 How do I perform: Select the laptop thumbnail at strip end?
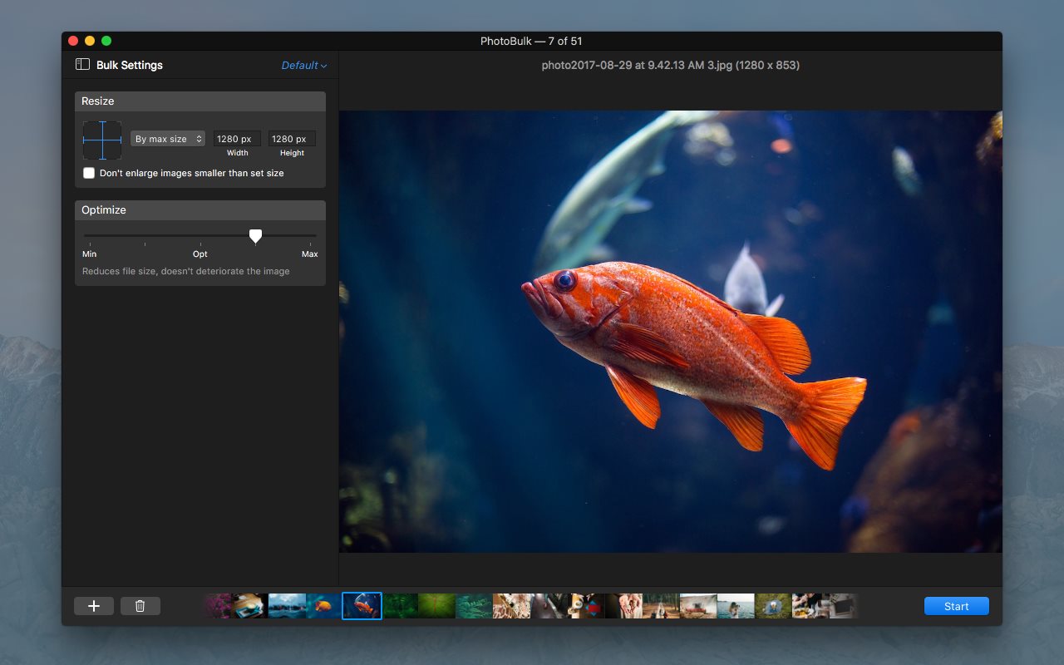coord(841,606)
